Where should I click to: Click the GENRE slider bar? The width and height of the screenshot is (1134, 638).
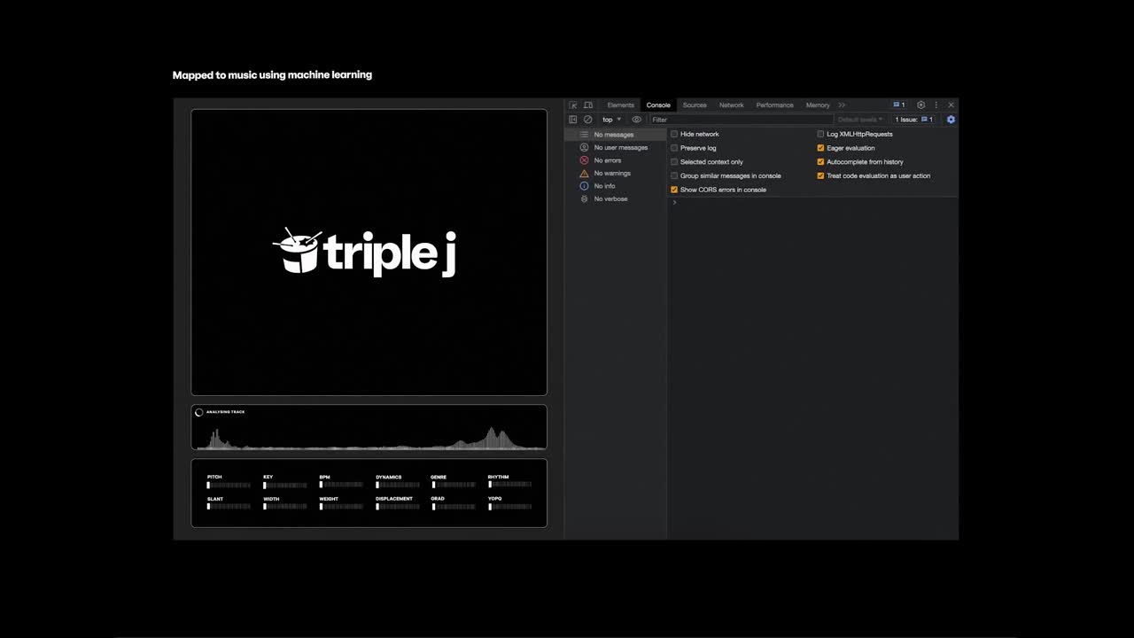point(453,485)
